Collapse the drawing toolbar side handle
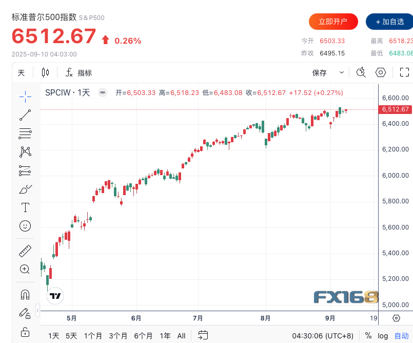413x343 pixels. pos(37,310)
